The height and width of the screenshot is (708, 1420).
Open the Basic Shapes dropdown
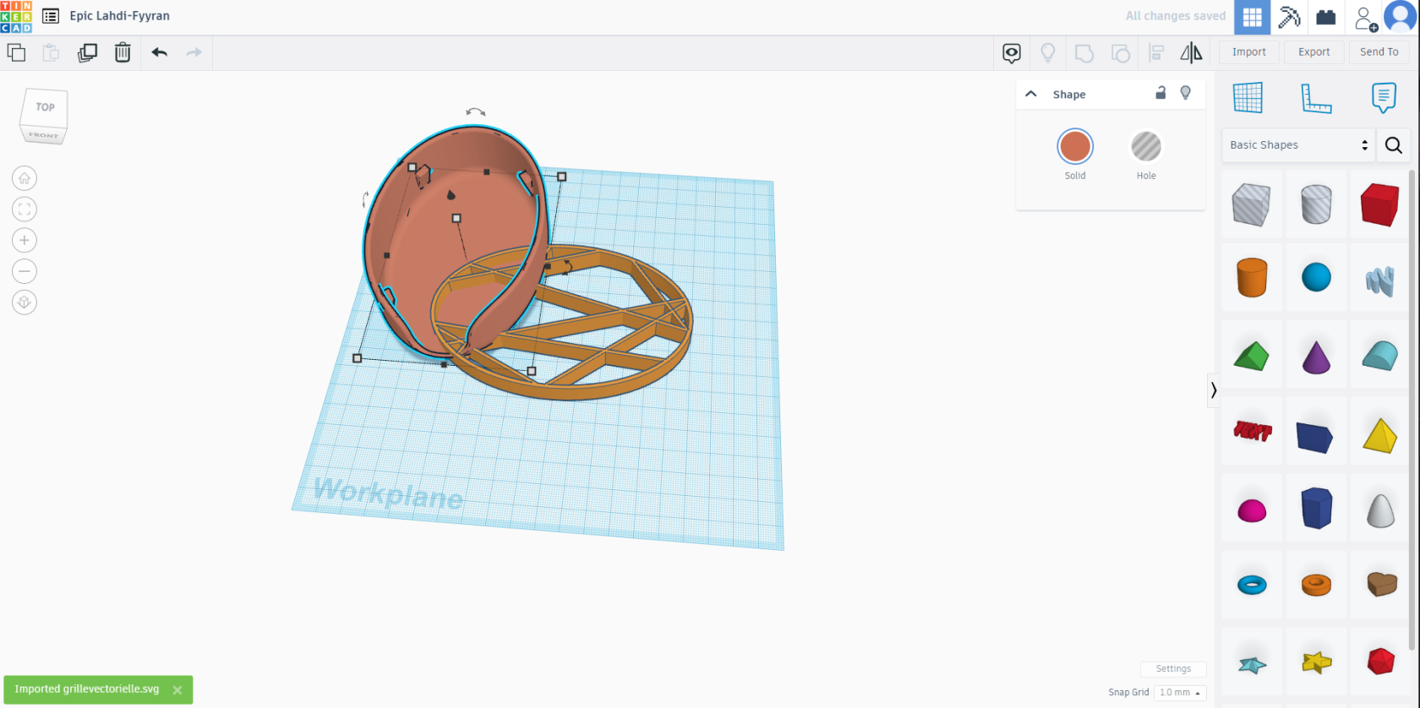(1298, 145)
